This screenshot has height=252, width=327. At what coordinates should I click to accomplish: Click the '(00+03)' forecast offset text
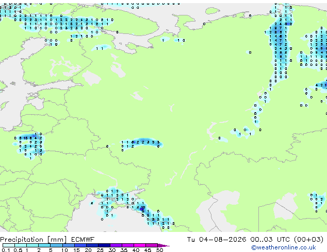(x=308, y=239)
